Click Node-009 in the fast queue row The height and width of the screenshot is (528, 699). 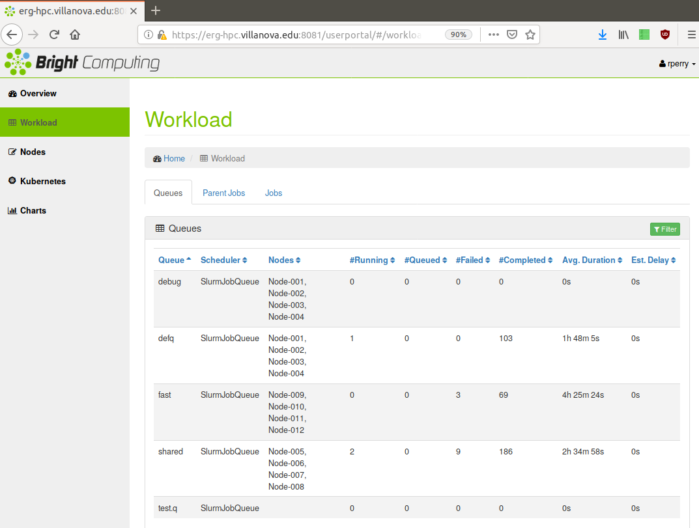pyautogui.click(x=286, y=395)
